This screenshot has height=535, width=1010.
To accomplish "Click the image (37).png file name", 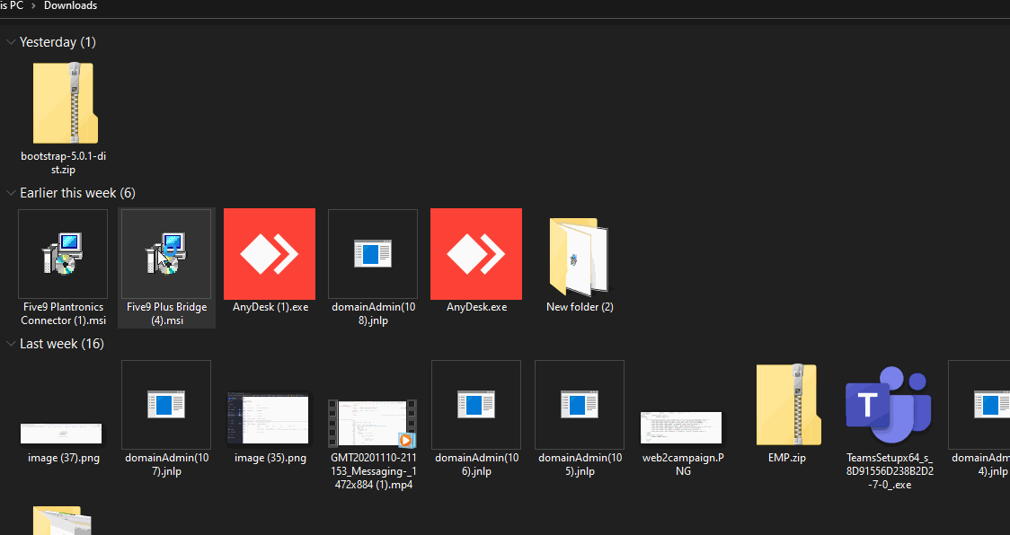I will coord(64,459).
